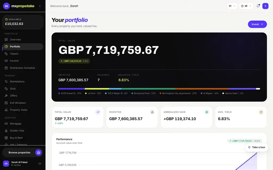Open the globe language dropdown
Image resolution: width=273 pixels, height=170 pixels.
click(246, 6)
